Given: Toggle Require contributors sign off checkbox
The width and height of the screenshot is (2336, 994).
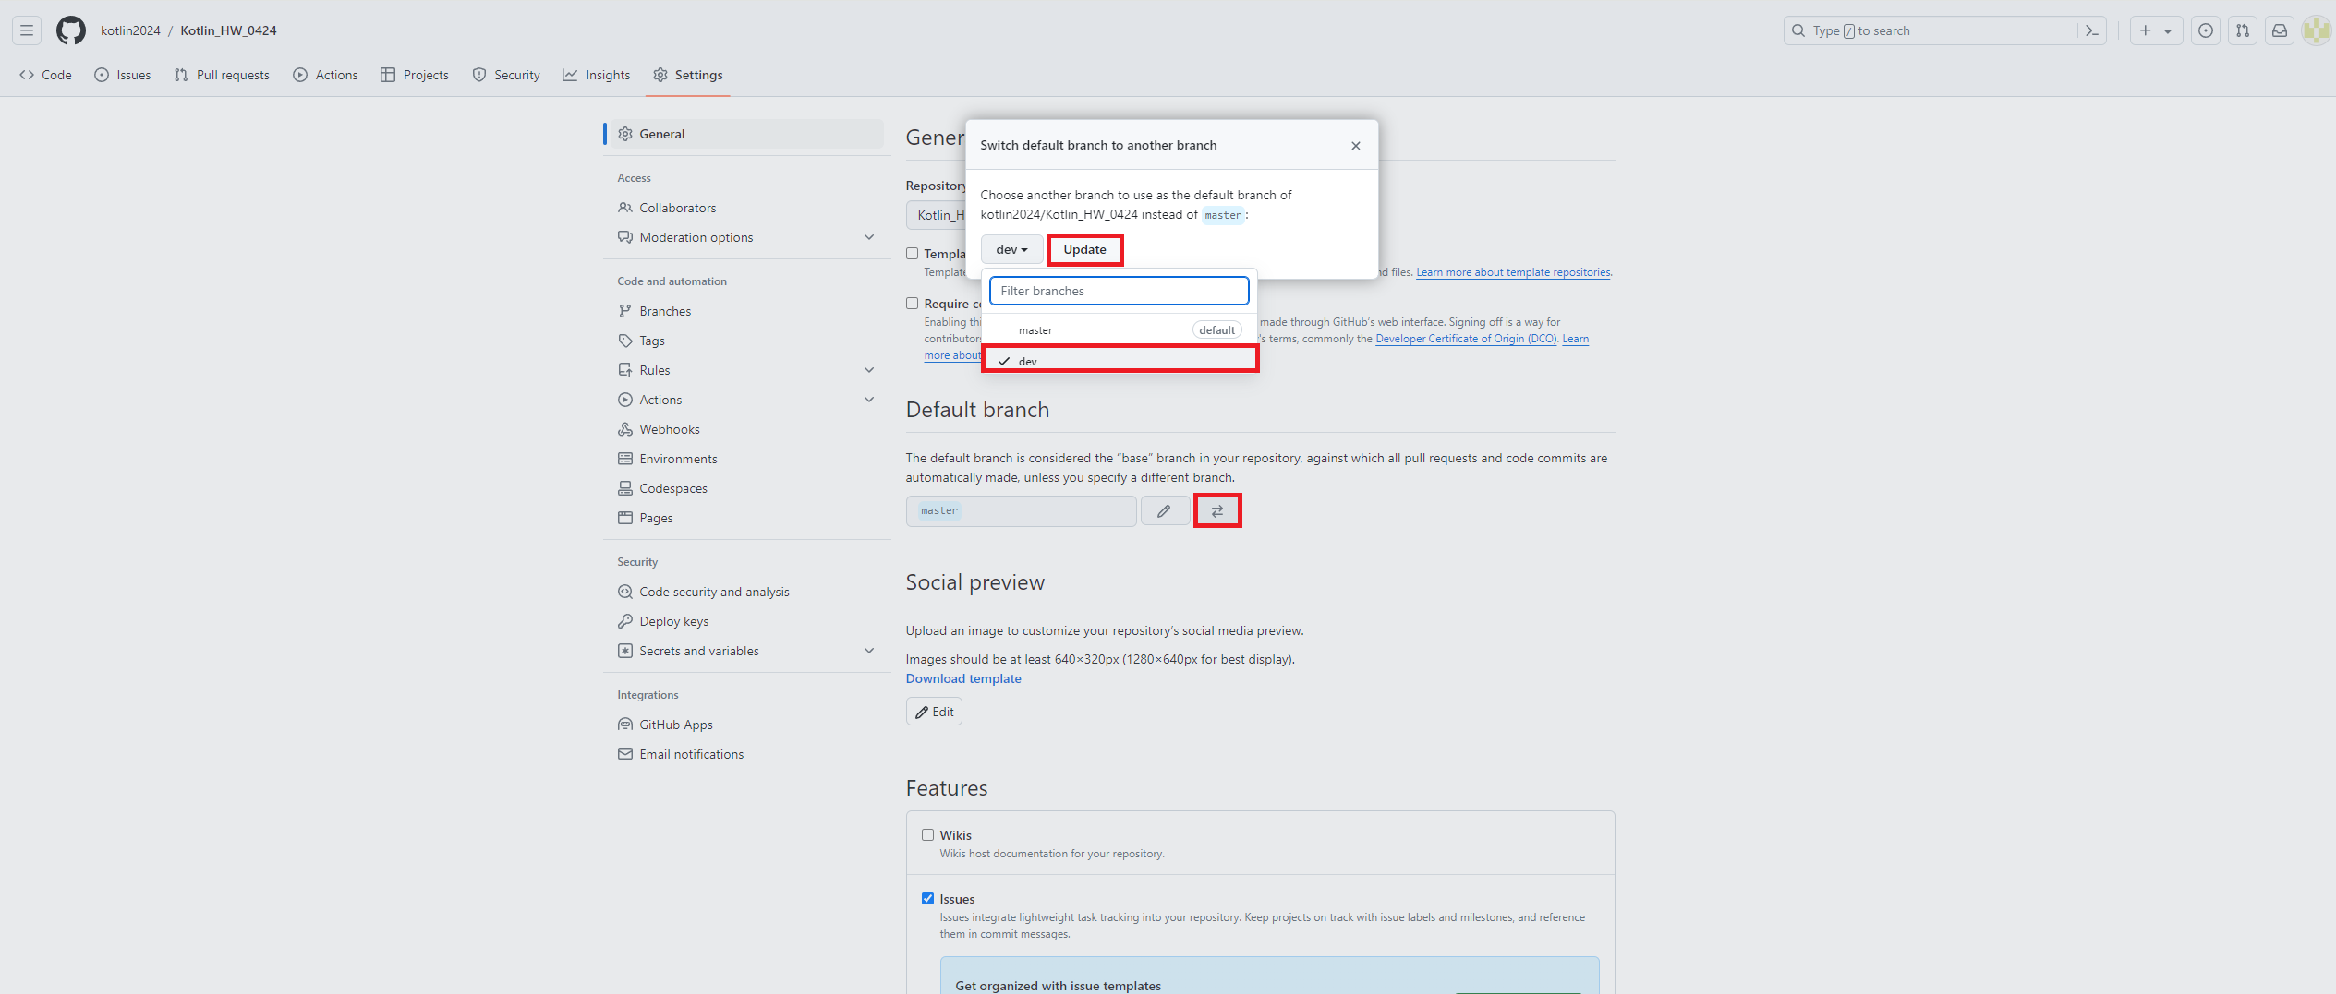Looking at the screenshot, I should [x=912, y=304].
